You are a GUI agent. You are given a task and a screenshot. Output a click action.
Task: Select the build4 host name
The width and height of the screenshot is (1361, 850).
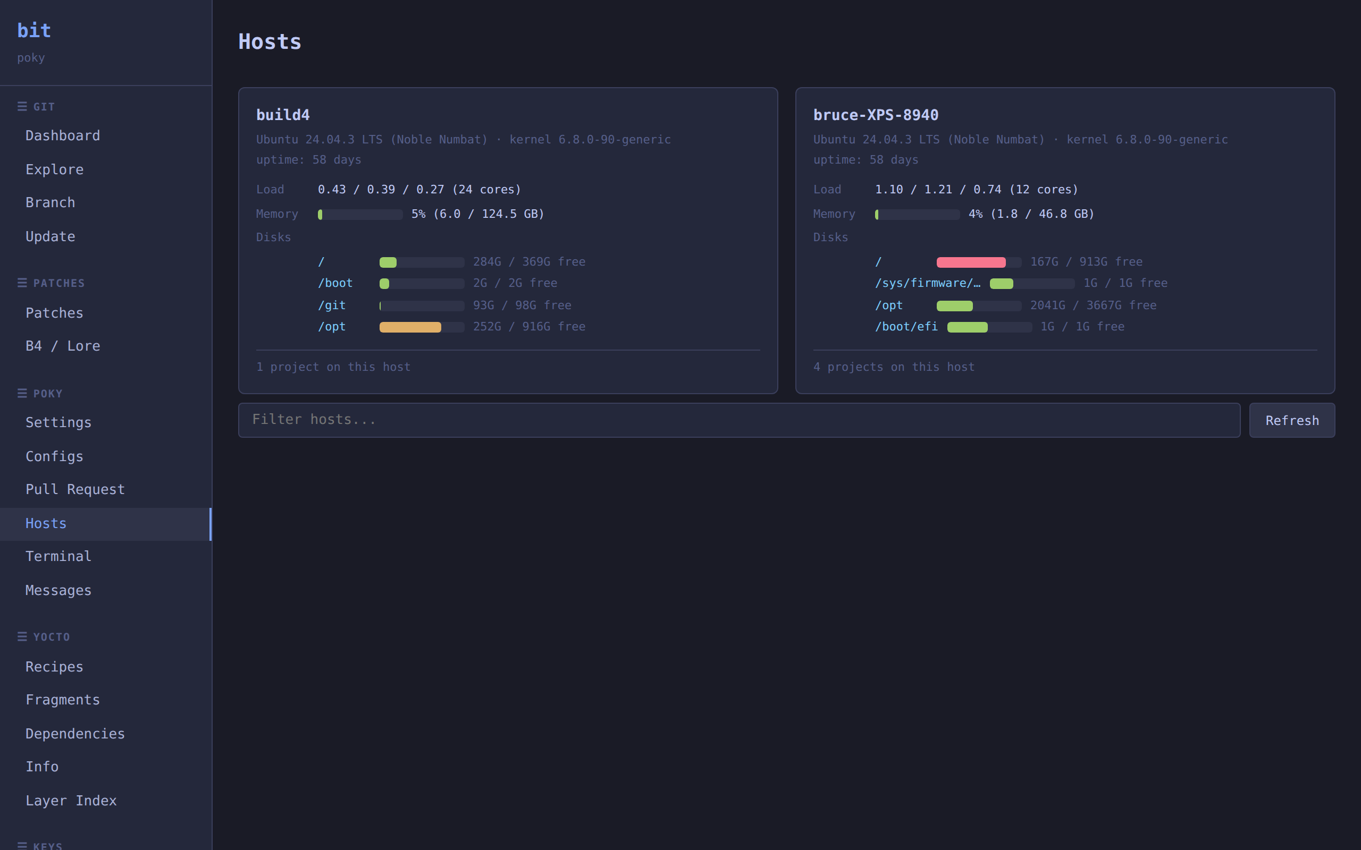click(283, 115)
